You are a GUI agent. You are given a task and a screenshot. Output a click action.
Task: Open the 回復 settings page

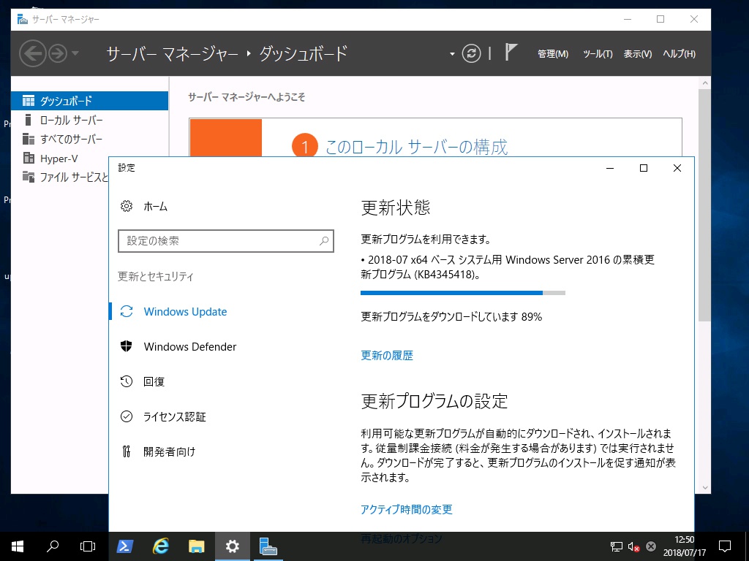(154, 381)
